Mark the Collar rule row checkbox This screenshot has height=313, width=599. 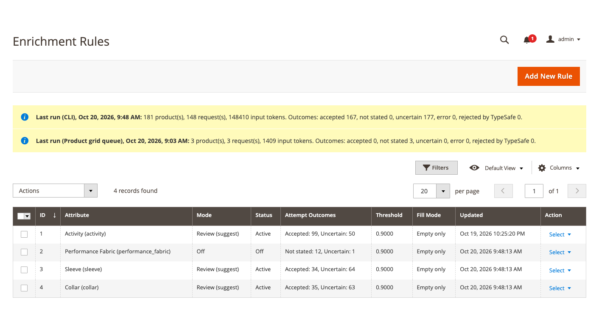(24, 288)
